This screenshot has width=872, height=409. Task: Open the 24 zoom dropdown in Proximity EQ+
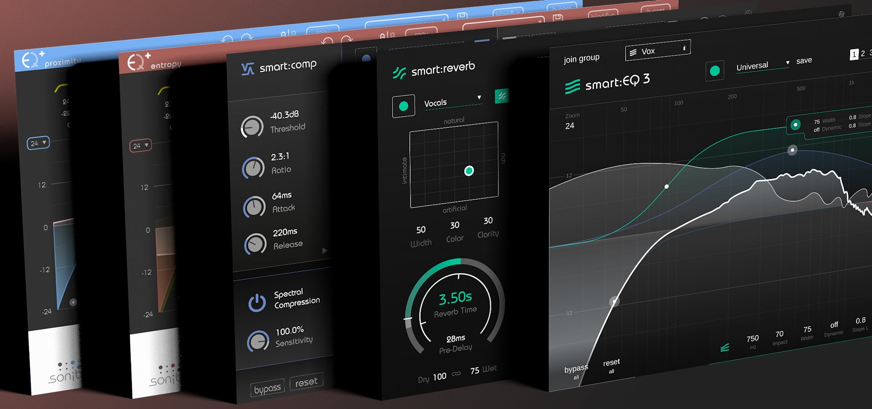click(38, 143)
